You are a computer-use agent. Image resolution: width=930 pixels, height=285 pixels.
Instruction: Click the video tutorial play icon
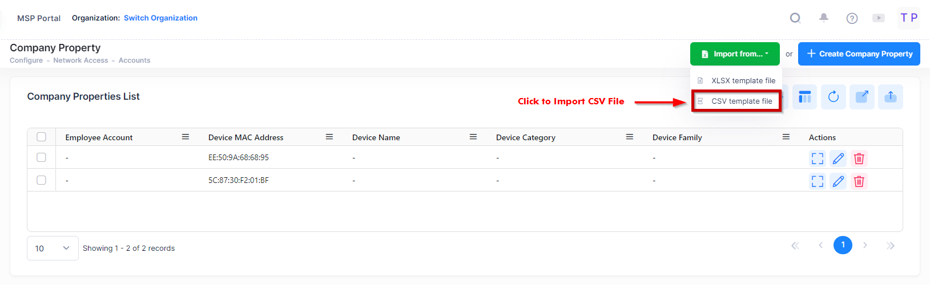[x=879, y=18]
